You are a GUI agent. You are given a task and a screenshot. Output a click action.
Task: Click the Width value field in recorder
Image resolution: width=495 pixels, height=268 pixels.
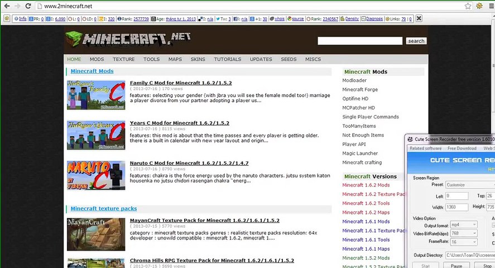coord(457,207)
